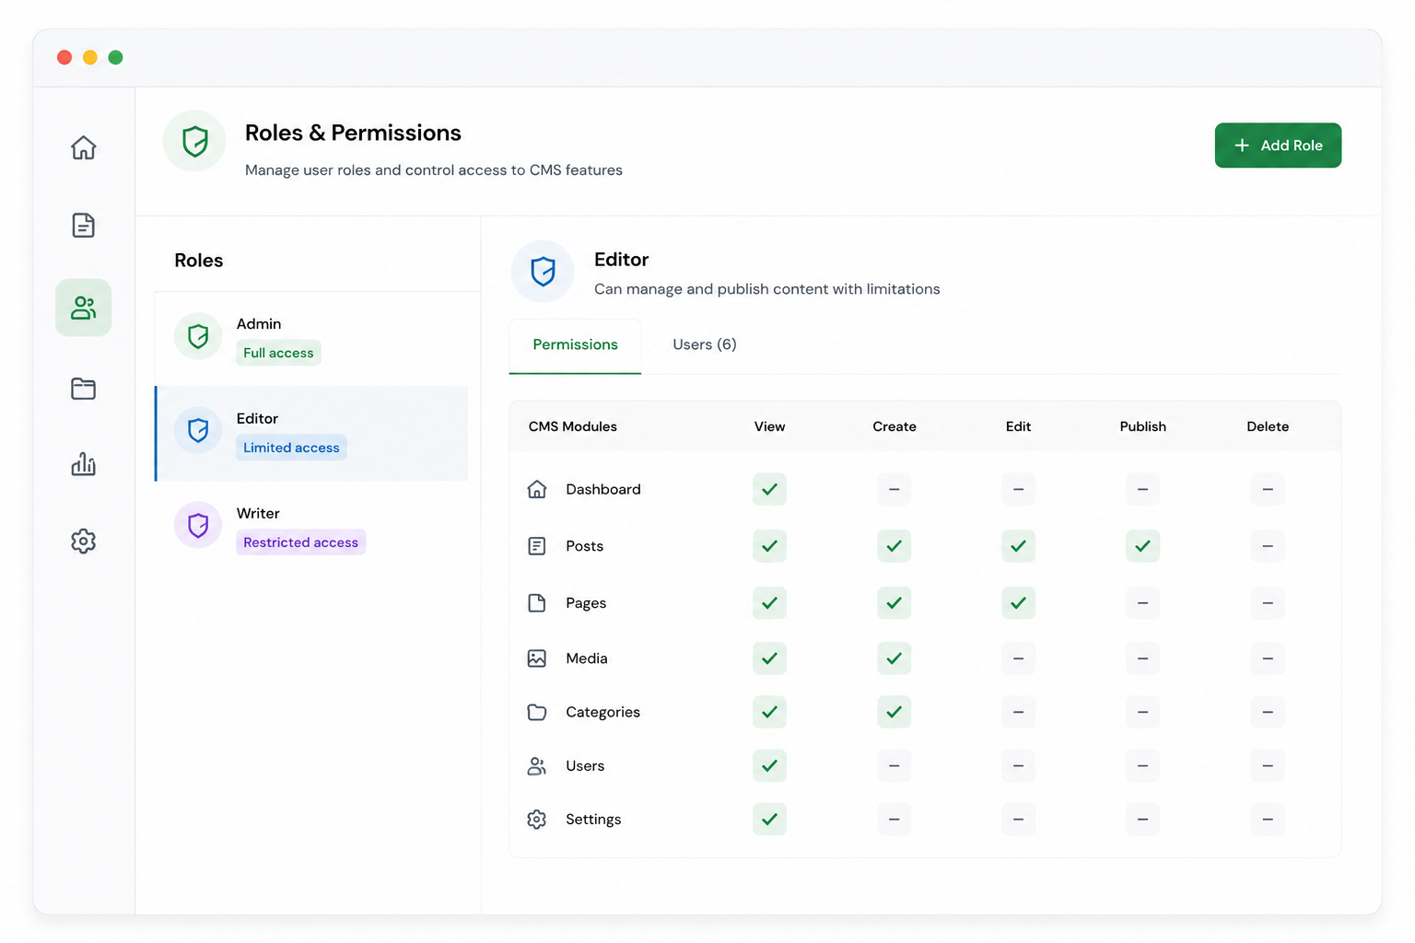The width and height of the screenshot is (1415, 943).
Task: Select the Admin role
Action: click(x=312, y=338)
